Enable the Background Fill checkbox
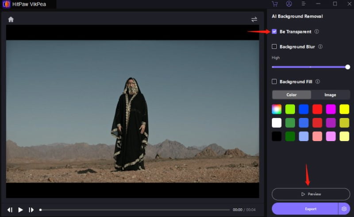The width and height of the screenshot is (354, 217). pyautogui.click(x=274, y=81)
